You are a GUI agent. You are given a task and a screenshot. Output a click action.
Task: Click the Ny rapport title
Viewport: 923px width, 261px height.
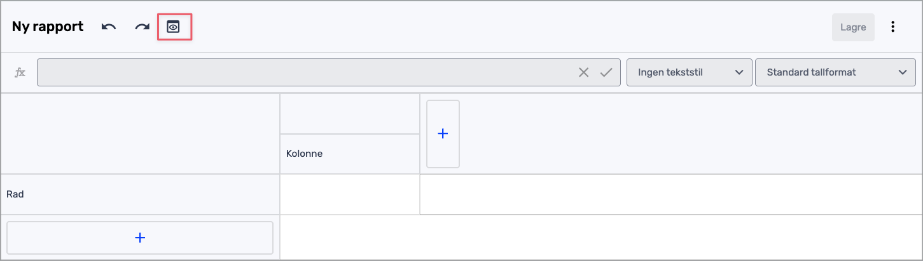(48, 27)
